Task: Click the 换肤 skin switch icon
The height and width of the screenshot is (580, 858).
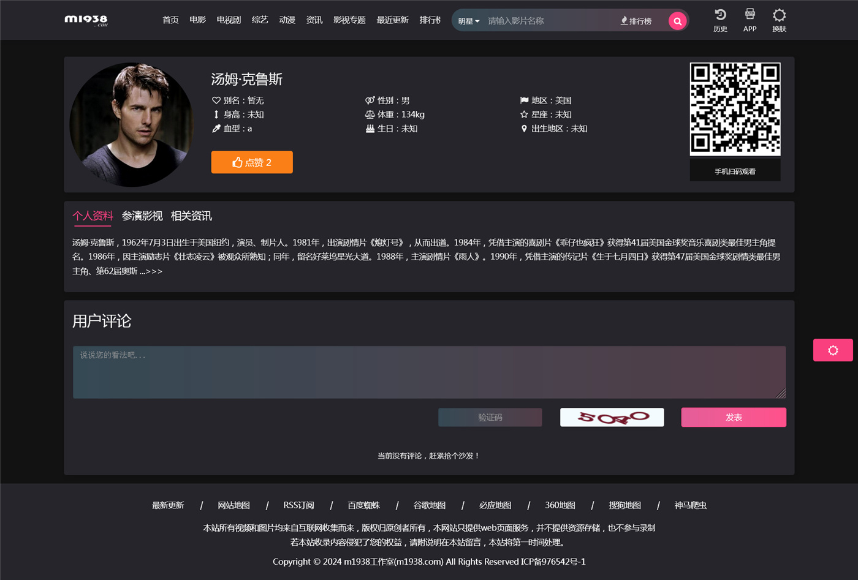Action: tap(779, 20)
